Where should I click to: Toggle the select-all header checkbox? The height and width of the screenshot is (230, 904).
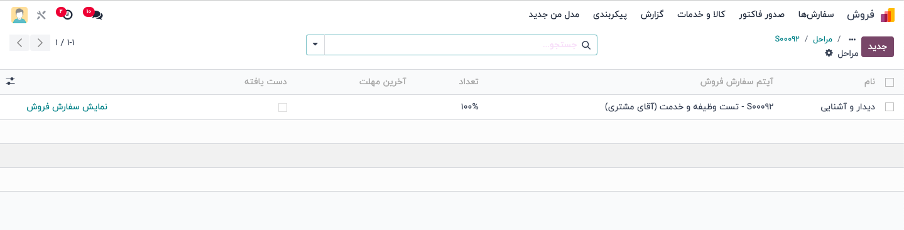coord(889,82)
